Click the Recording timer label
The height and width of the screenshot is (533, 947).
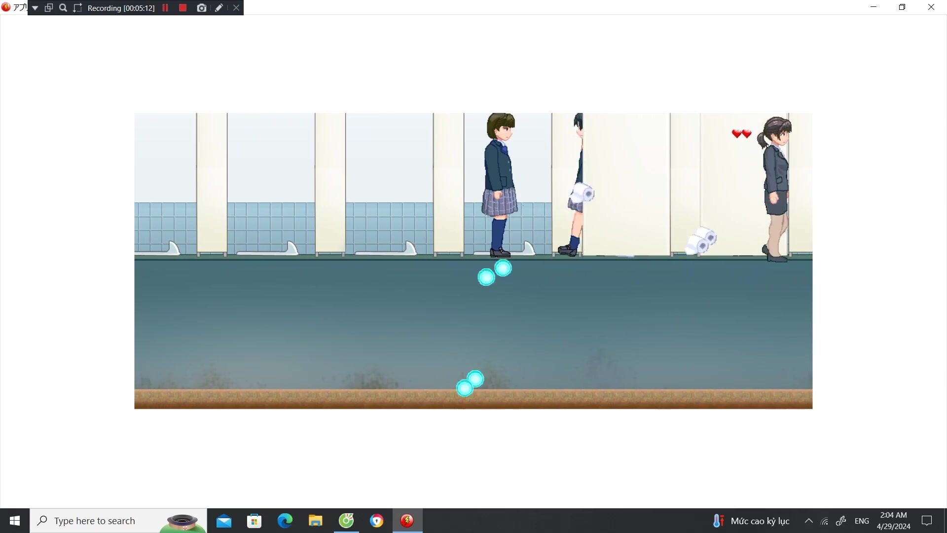pyautogui.click(x=121, y=8)
